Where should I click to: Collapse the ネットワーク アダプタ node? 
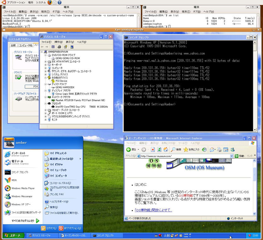45,97
